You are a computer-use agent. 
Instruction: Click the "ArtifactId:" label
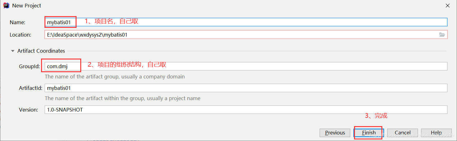[x=30, y=88]
